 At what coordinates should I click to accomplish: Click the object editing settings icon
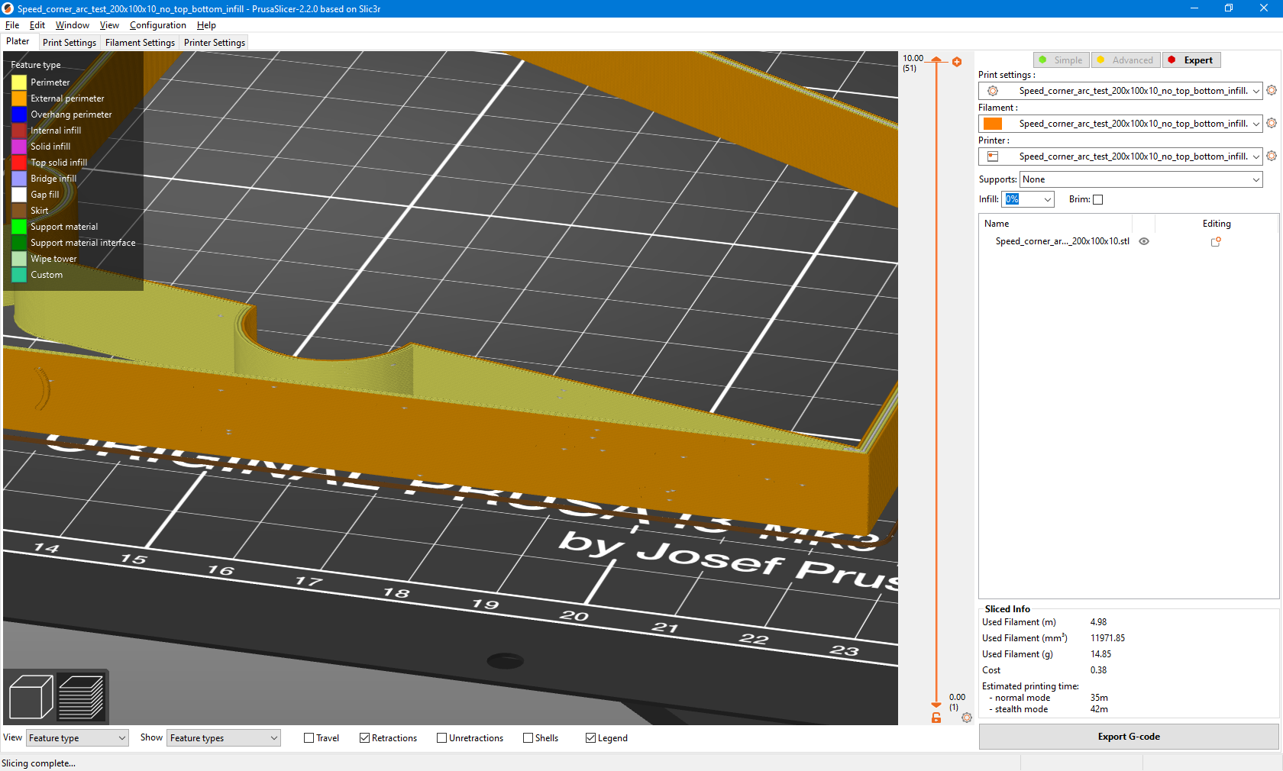[x=1216, y=241]
